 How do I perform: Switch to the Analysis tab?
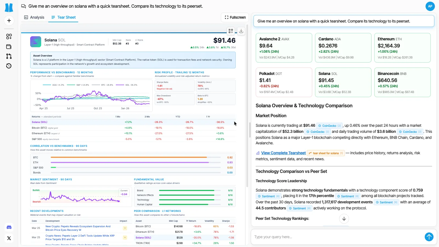pos(34,17)
